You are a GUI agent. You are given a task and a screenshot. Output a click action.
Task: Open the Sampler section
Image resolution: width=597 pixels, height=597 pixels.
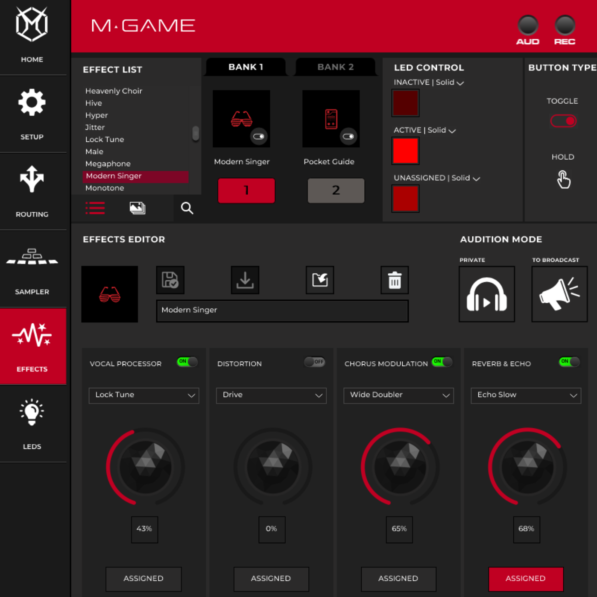pos(32,269)
